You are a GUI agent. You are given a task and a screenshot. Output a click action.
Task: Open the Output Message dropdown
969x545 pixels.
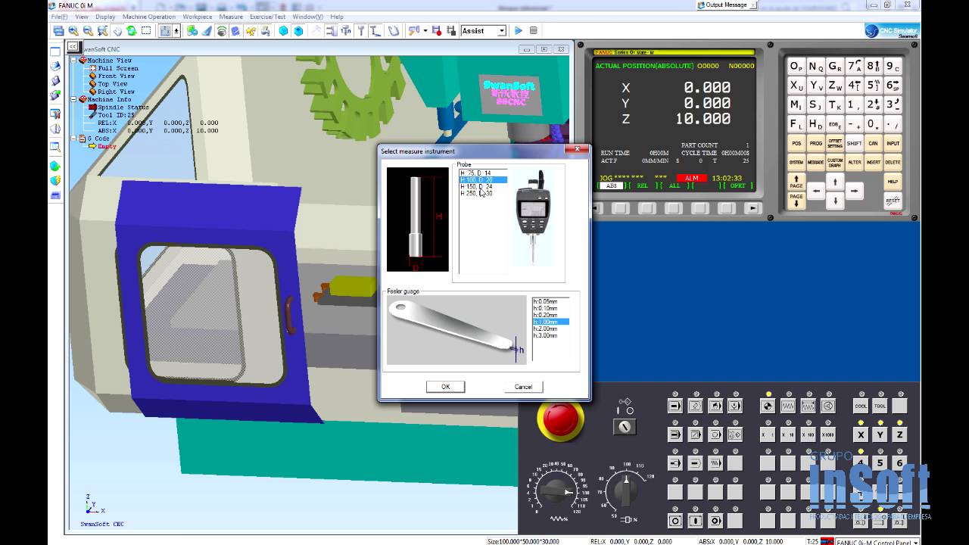click(754, 5)
